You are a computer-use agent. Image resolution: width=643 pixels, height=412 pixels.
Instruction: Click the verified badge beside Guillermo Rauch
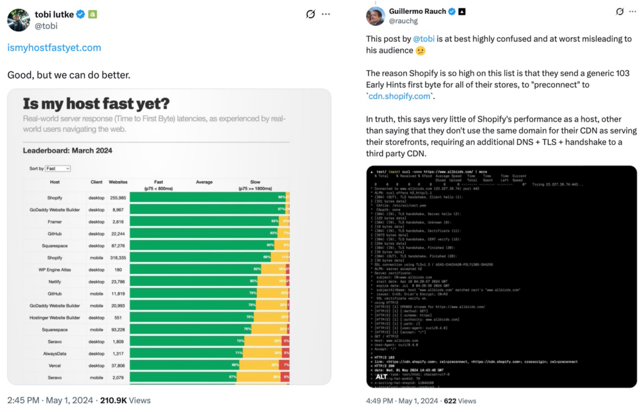coord(450,11)
